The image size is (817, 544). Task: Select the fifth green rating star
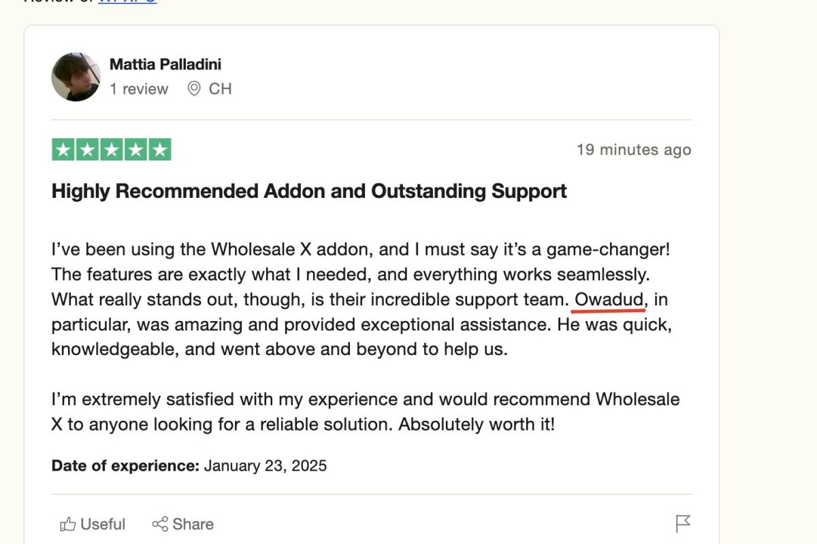160,148
